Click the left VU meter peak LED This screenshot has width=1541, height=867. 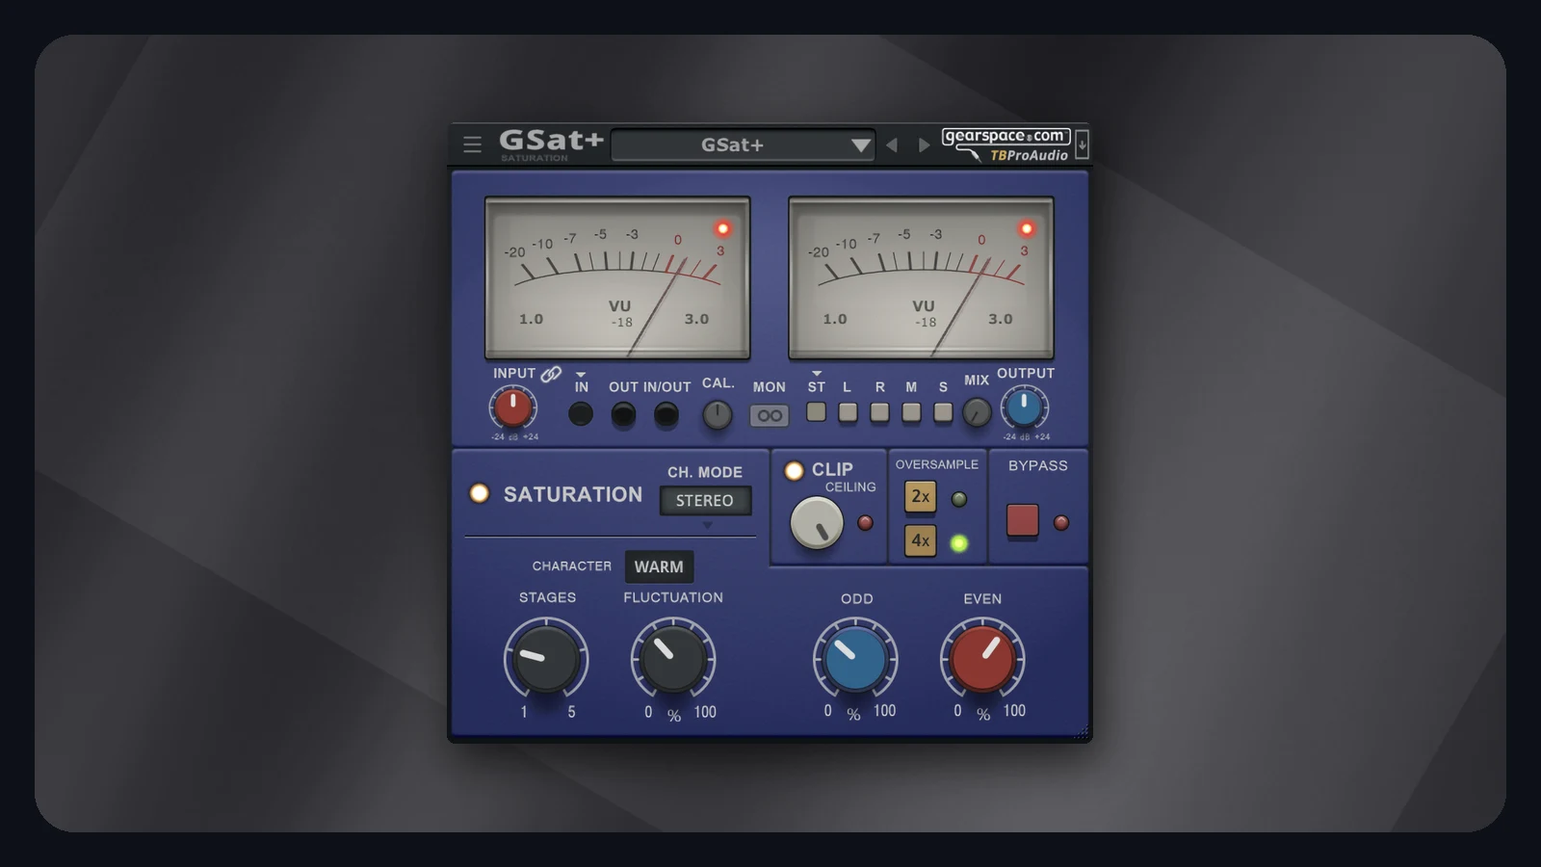click(x=722, y=228)
